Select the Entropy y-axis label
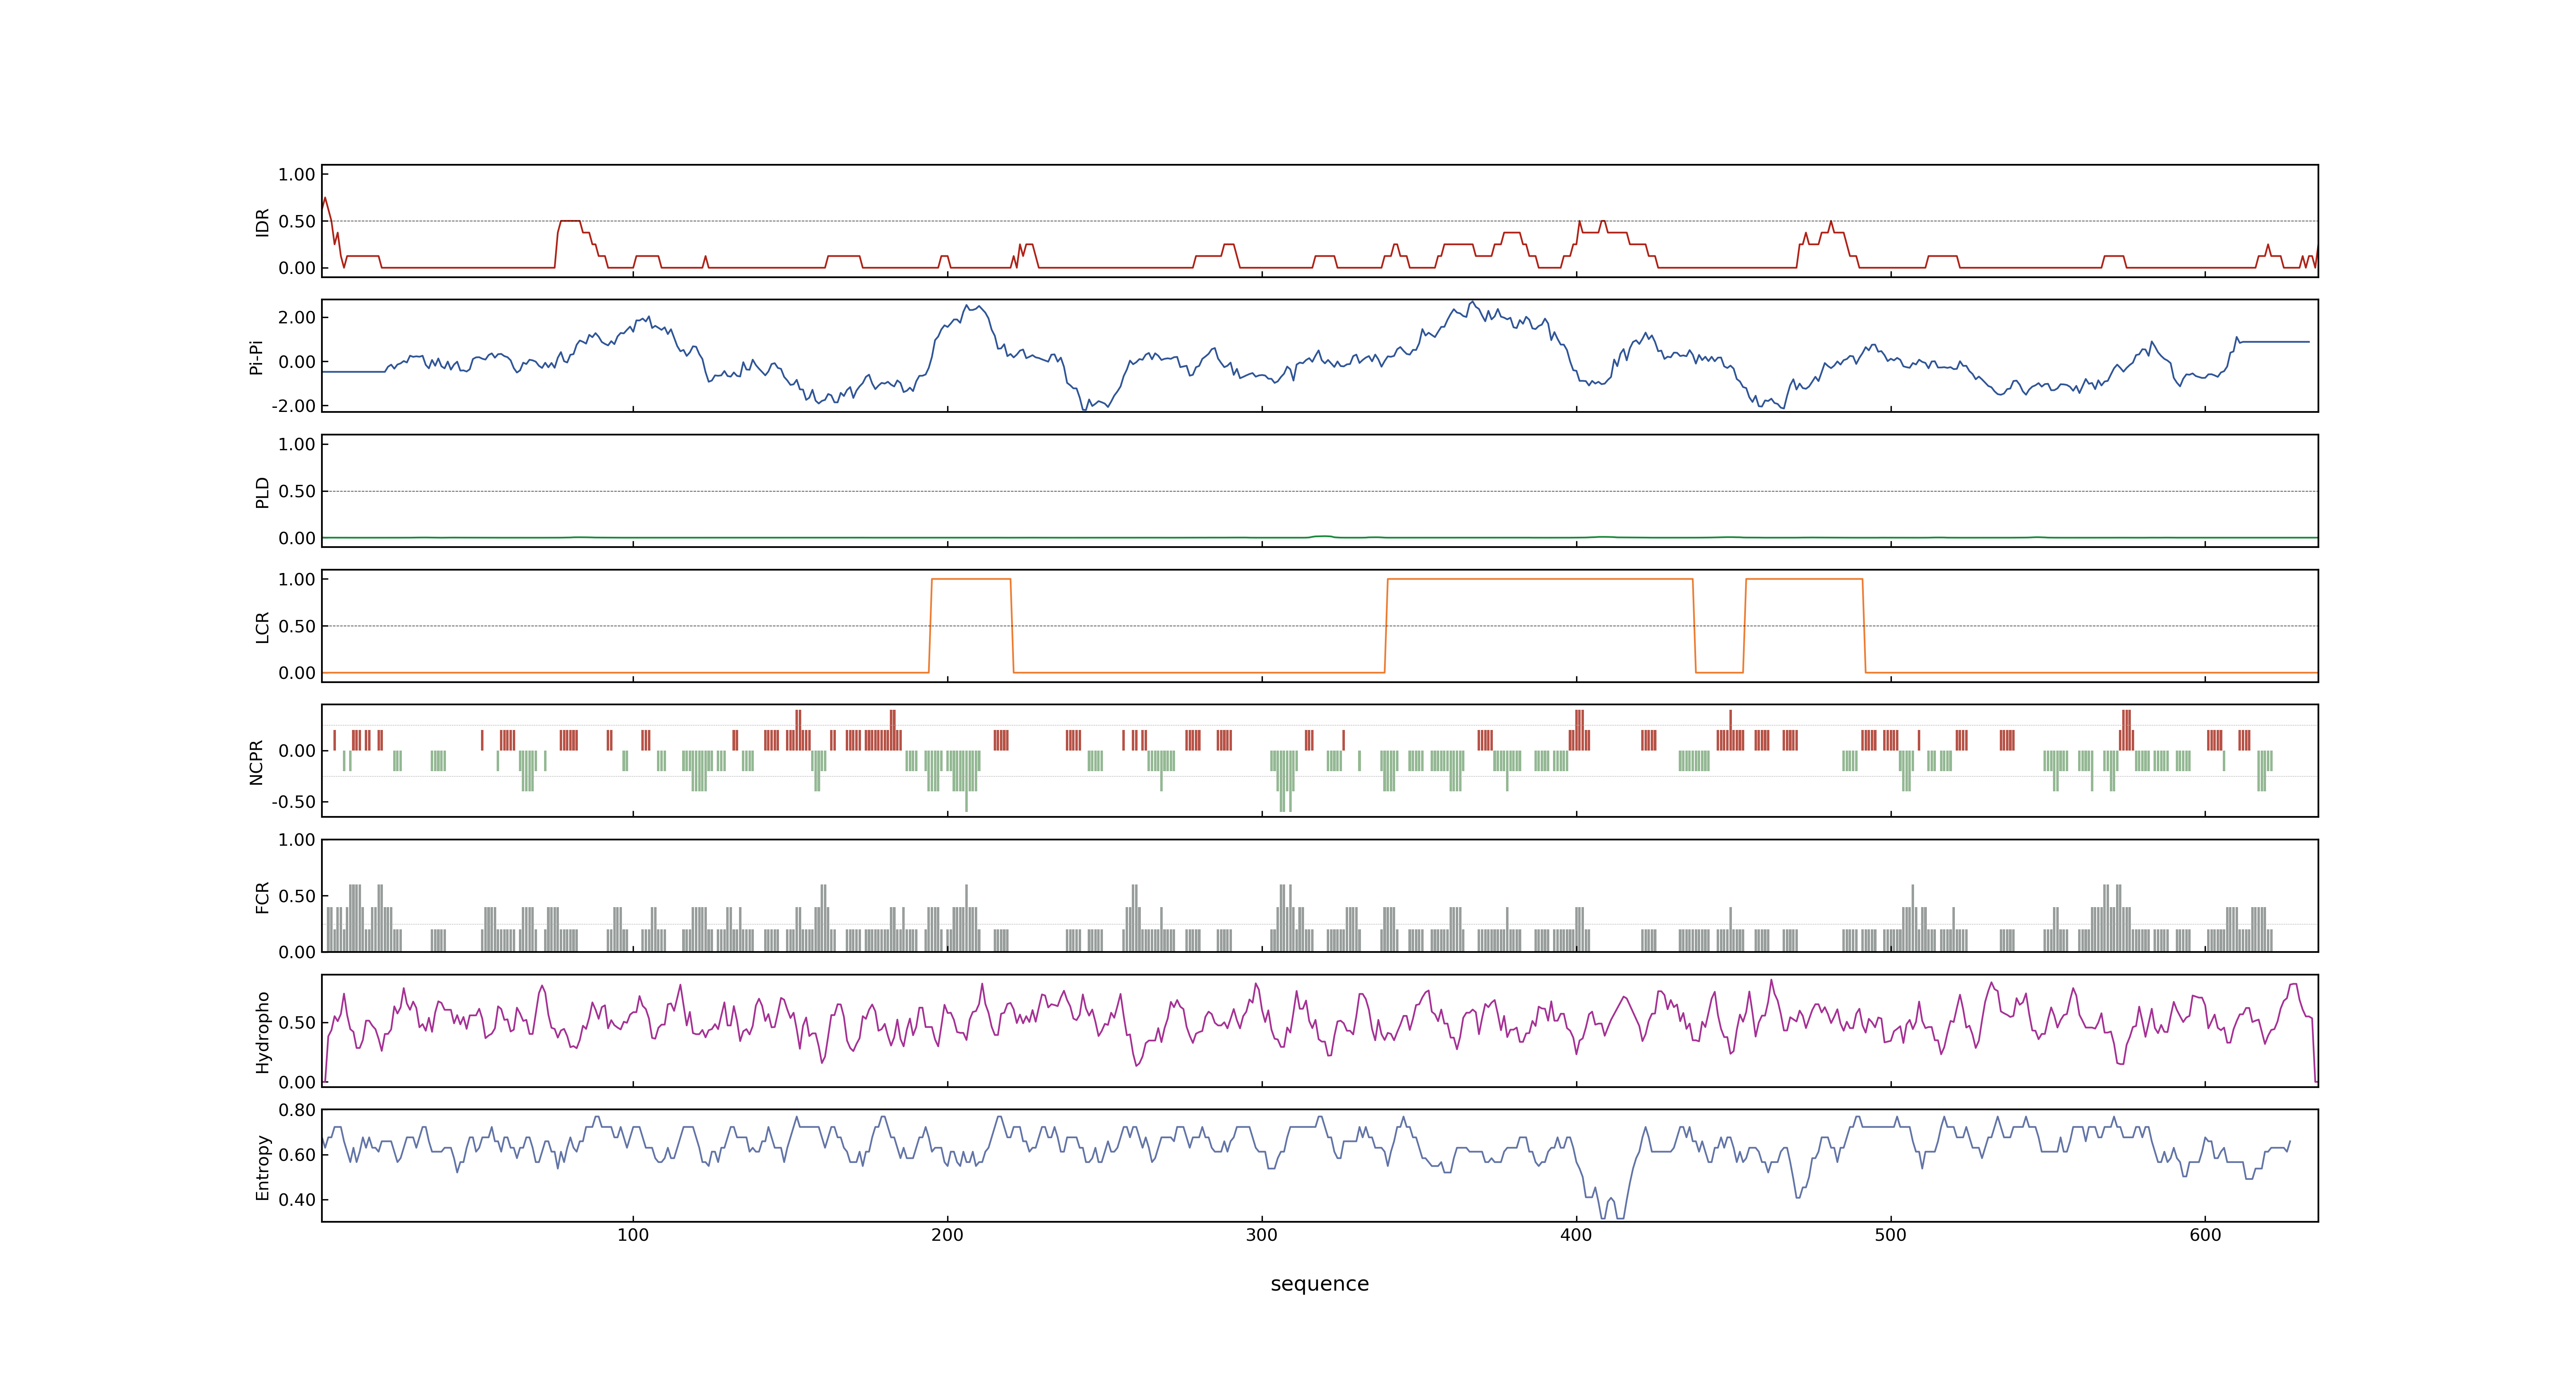The width and height of the screenshot is (2576, 1373). [x=263, y=1167]
